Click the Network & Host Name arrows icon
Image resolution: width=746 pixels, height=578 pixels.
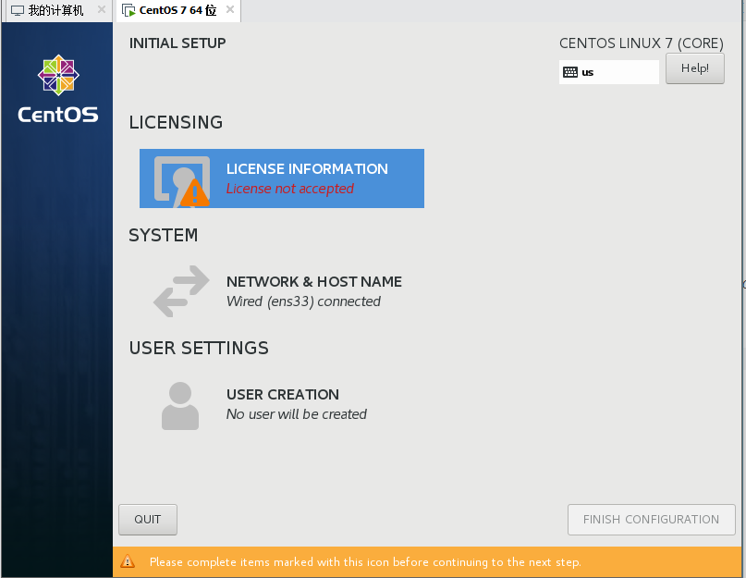[181, 291]
